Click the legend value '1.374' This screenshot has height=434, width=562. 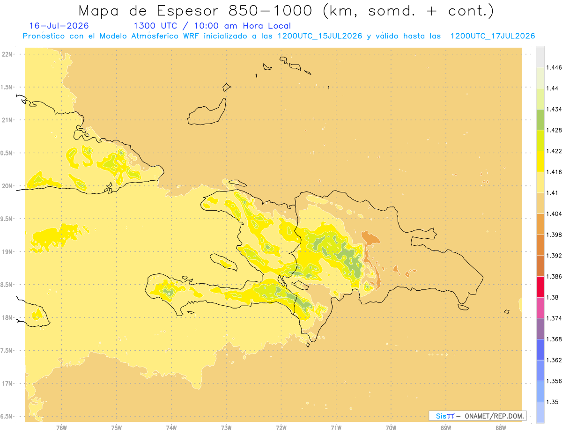coord(554,318)
